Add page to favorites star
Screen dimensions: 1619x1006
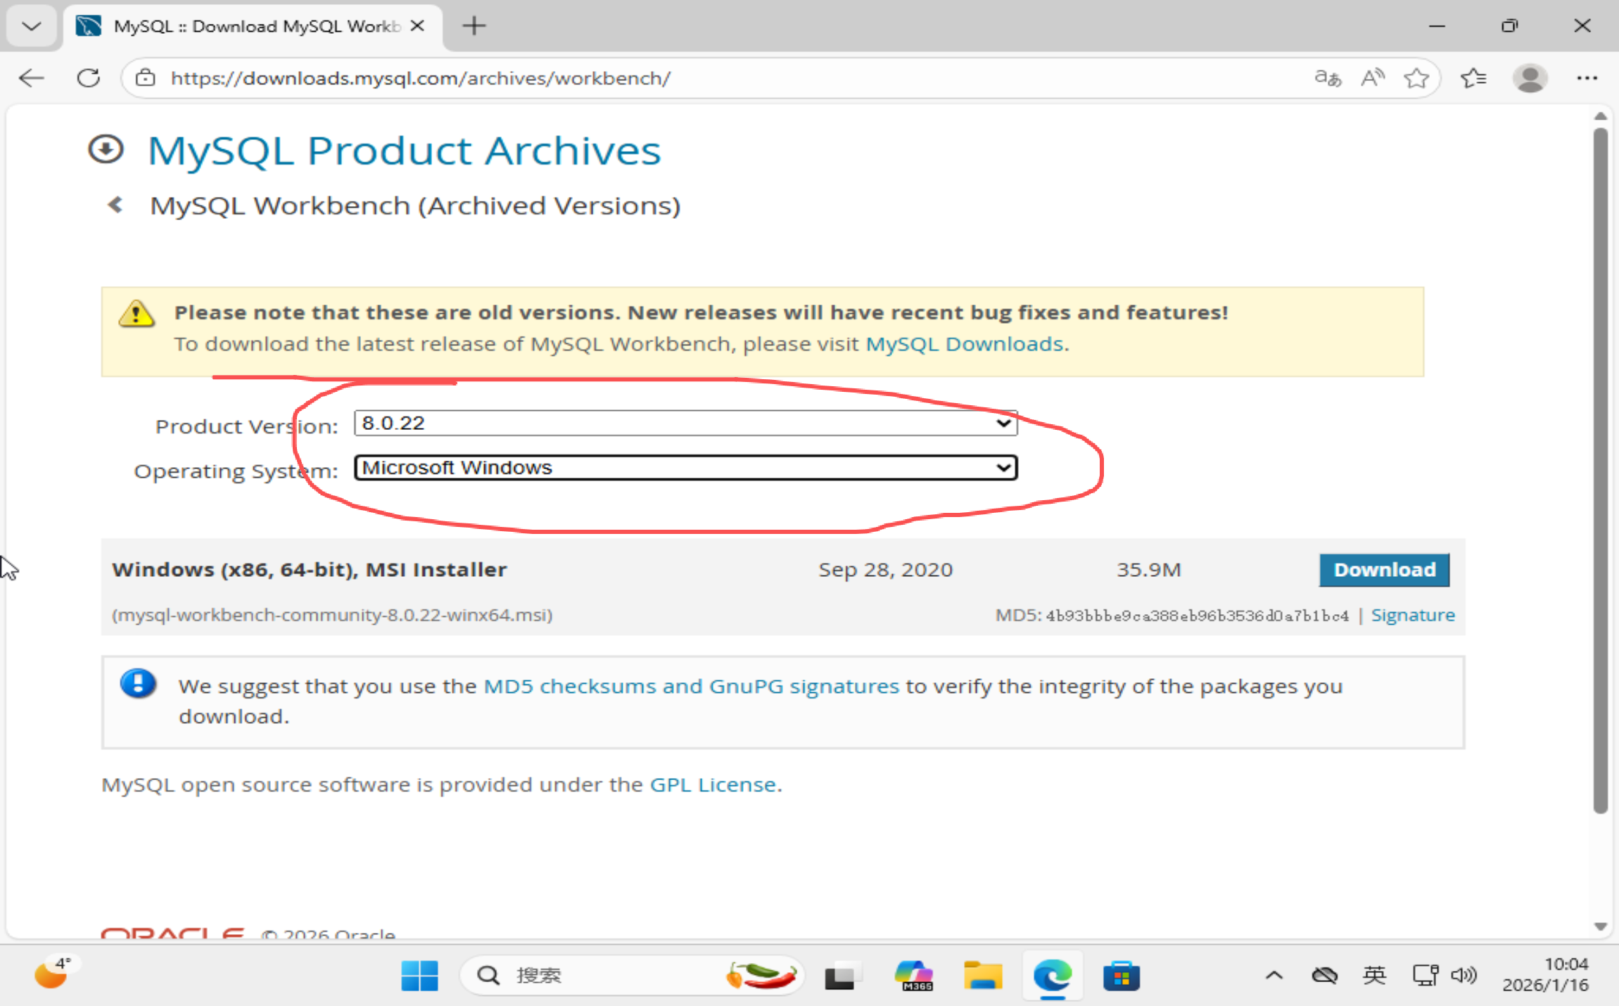click(x=1416, y=78)
